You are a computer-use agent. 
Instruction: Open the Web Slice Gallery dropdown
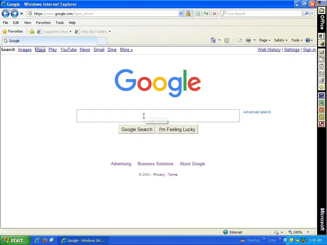(93, 32)
